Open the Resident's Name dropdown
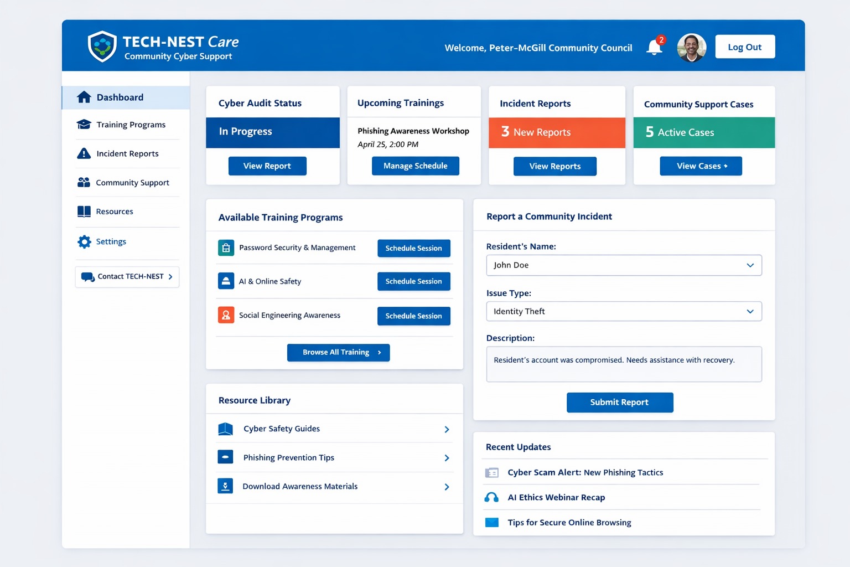The height and width of the screenshot is (567, 850). tap(624, 265)
